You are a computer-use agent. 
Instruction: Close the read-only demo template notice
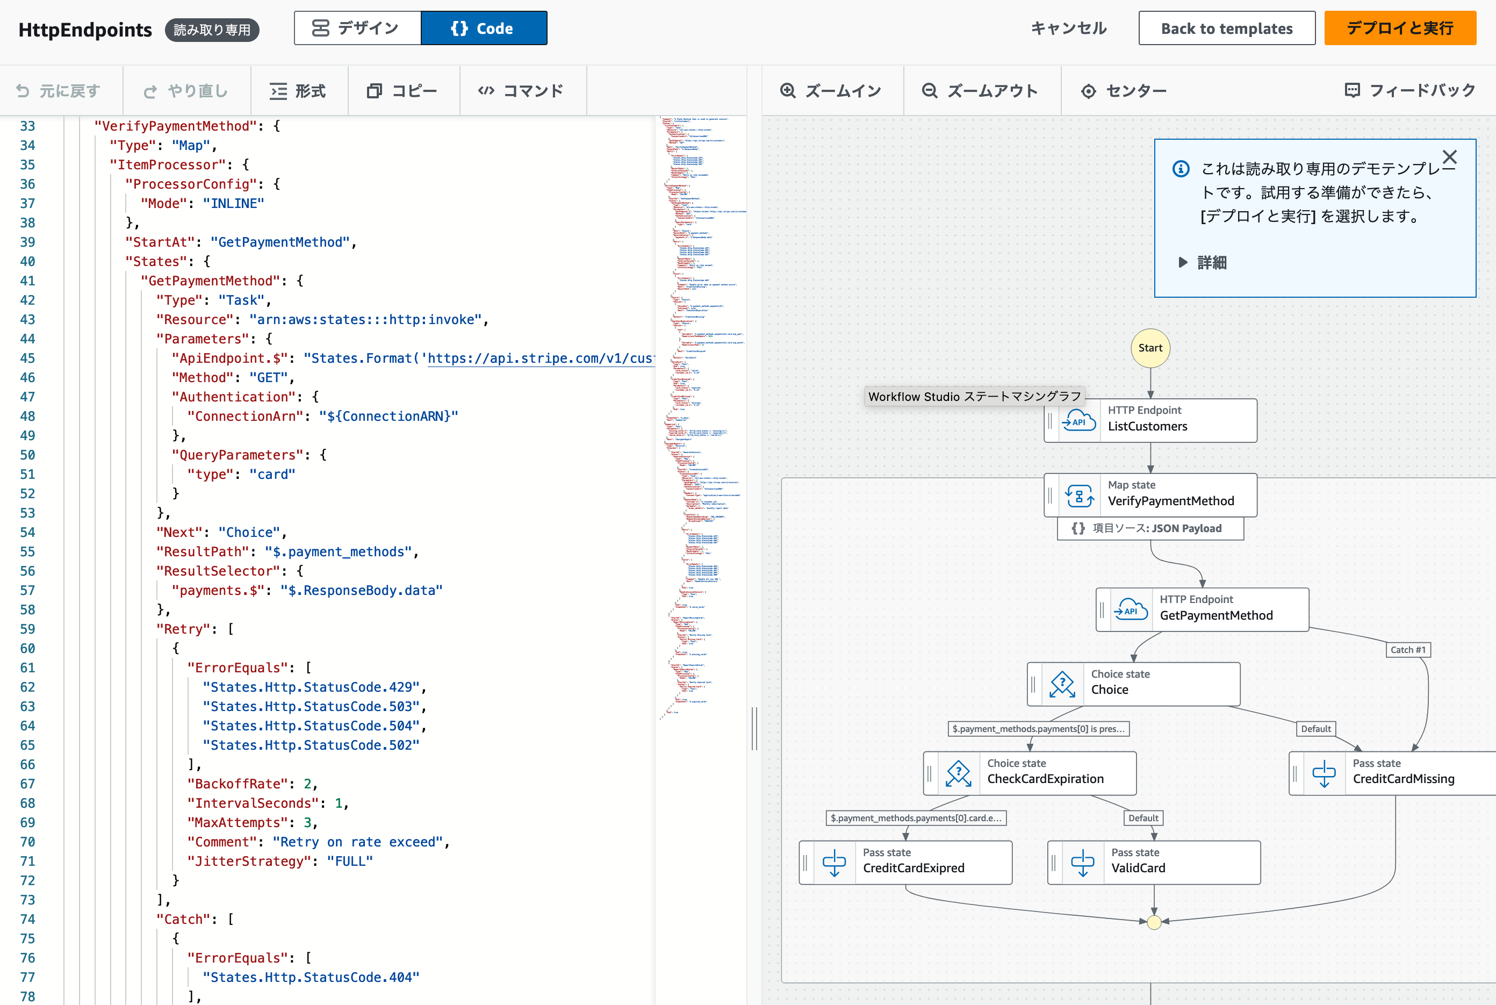[1449, 157]
